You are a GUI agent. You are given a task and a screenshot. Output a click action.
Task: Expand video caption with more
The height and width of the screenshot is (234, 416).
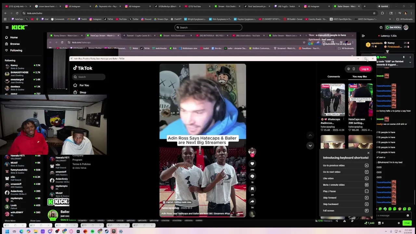coord(240,214)
